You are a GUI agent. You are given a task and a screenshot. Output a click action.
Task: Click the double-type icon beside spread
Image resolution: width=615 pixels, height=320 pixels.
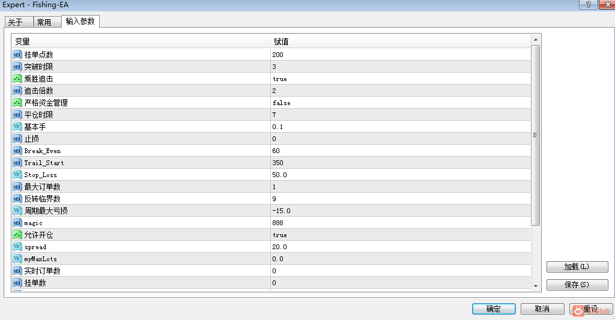(17, 247)
